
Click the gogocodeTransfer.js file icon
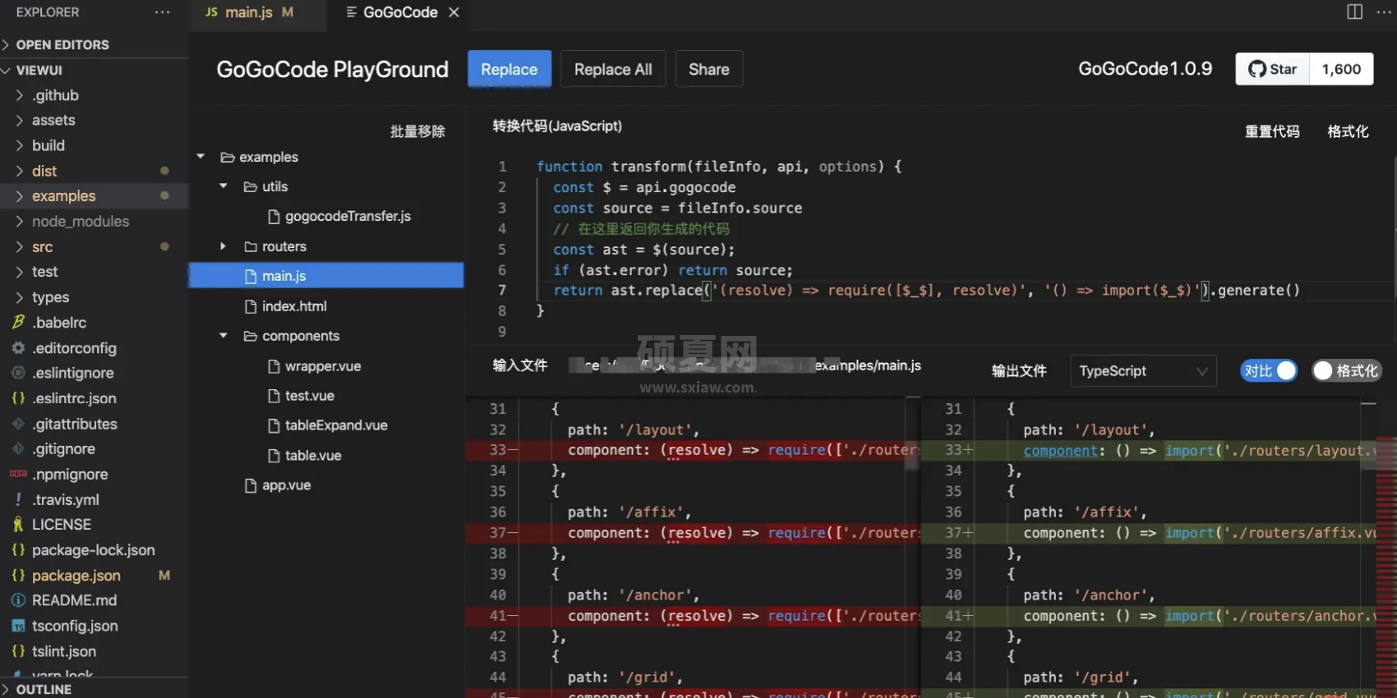274,216
